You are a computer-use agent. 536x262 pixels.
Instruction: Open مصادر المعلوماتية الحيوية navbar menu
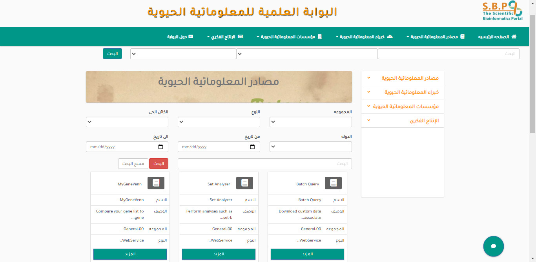click(x=436, y=37)
